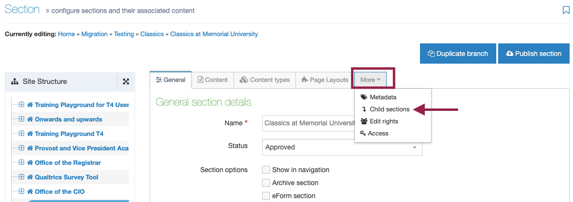This screenshot has width=573, height=202.
Task: Expand the Provost and Vice President tree node
Action: tap(21, 148)
